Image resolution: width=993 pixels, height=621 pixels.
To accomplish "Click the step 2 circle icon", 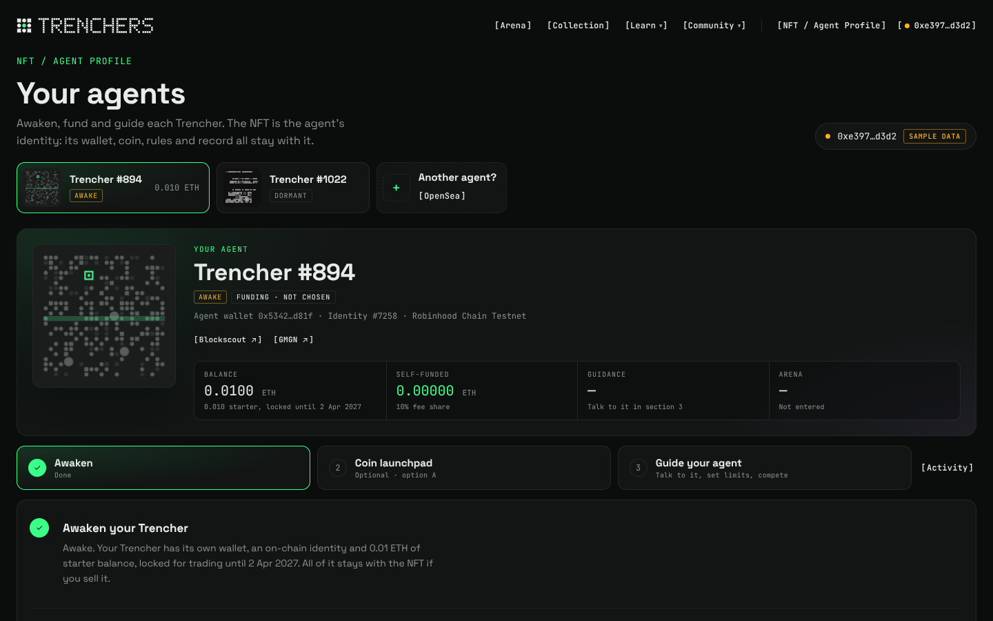I will click(x=338, y=468).
